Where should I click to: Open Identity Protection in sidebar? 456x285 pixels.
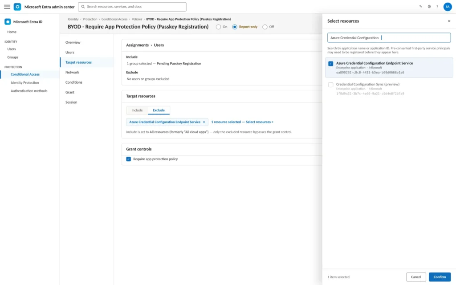click(25, 82)
